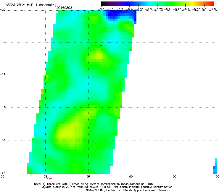Pick the black end of color bar
219x192 pixels.
pyautogui.click(x=103, y=4)
